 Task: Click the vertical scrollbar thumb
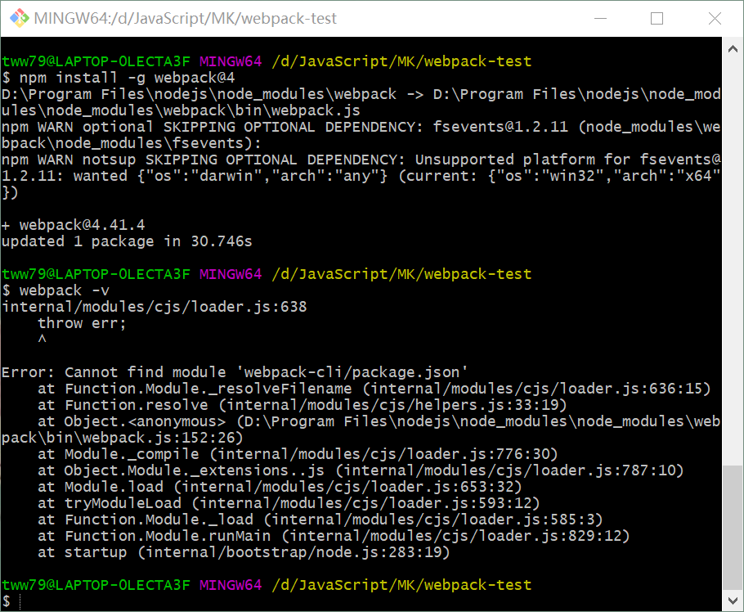pos(733,527)
